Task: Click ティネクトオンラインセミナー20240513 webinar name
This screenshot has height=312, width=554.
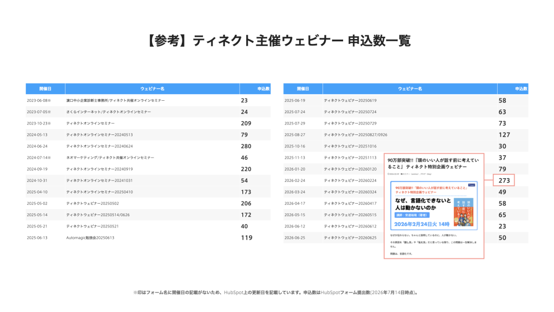Action: (x=100, y=135)
